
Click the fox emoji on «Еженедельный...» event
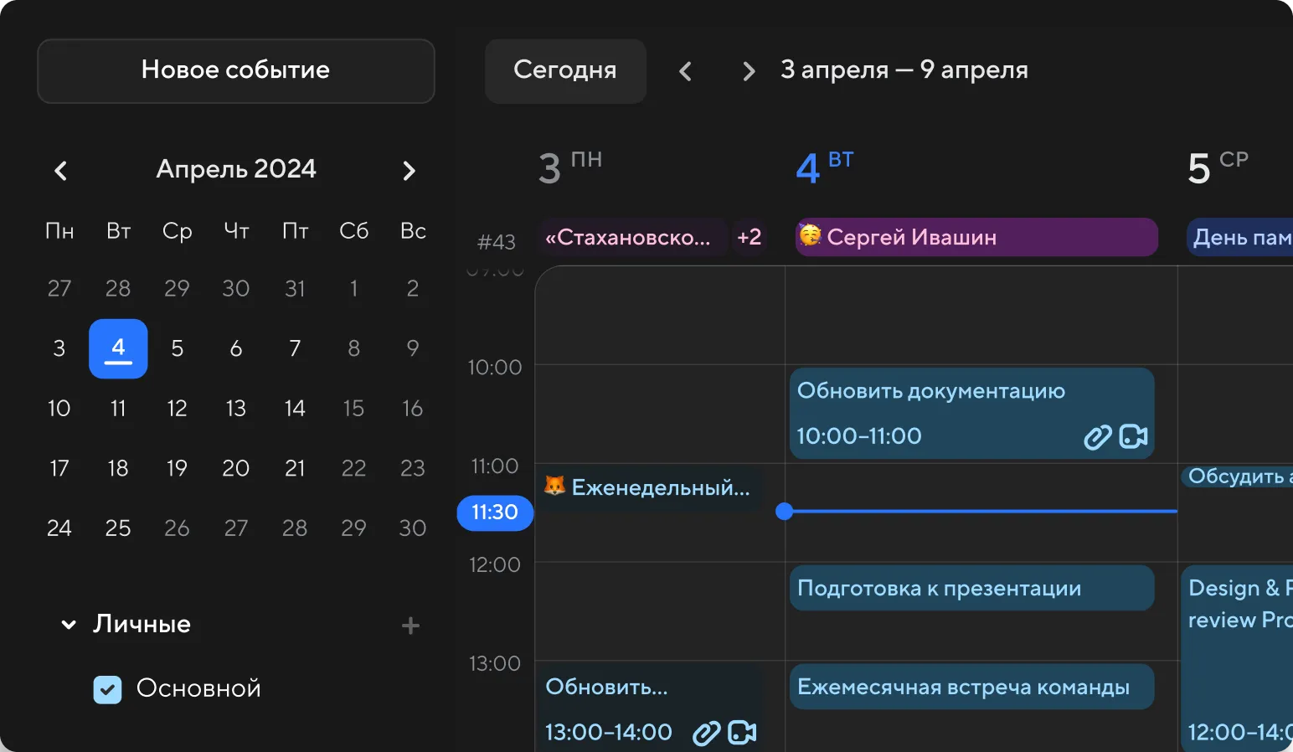point(555,487)
